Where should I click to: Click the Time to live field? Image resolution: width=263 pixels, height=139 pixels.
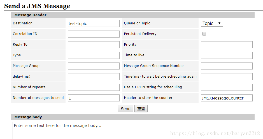click(227, 55)
